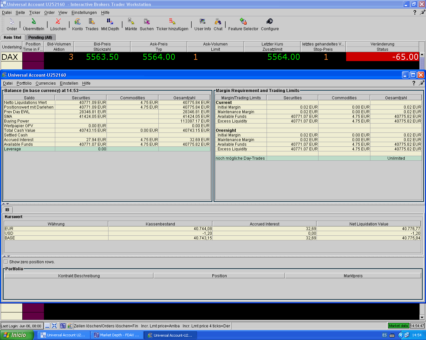
Task: Collapse the divider arrows above the IB tab
Action: [6, 204]
